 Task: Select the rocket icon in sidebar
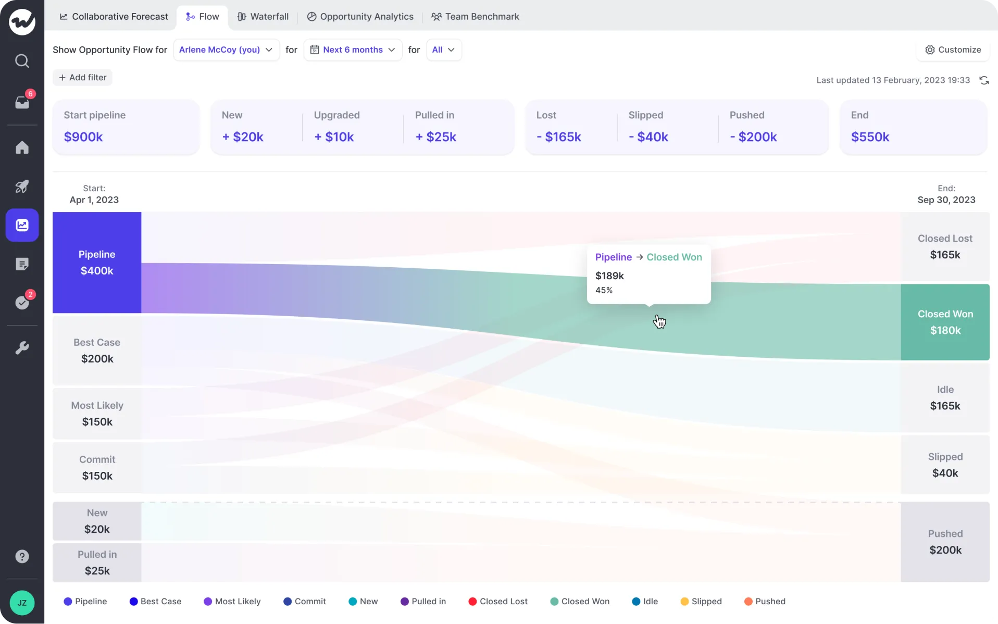pyautogui.click(x=22, y=186)
